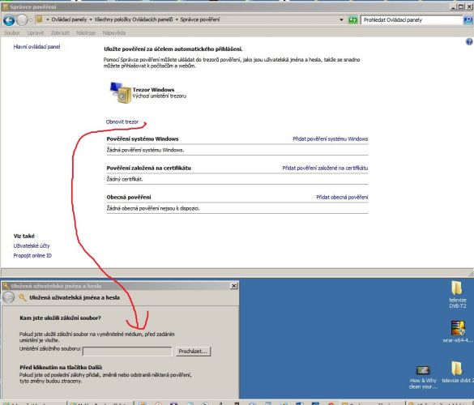Click Přidat pověření založené na certifikátu
Screen dimensions: 474x405
(x=325, y=168)
